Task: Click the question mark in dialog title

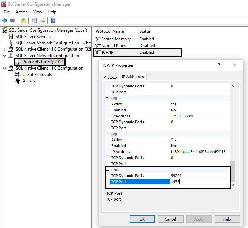Action: [219, 65]
